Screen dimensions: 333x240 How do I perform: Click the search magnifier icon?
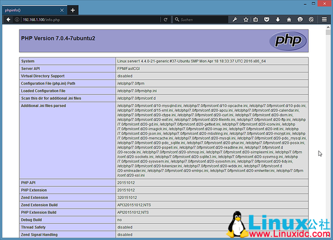[177, 19]
